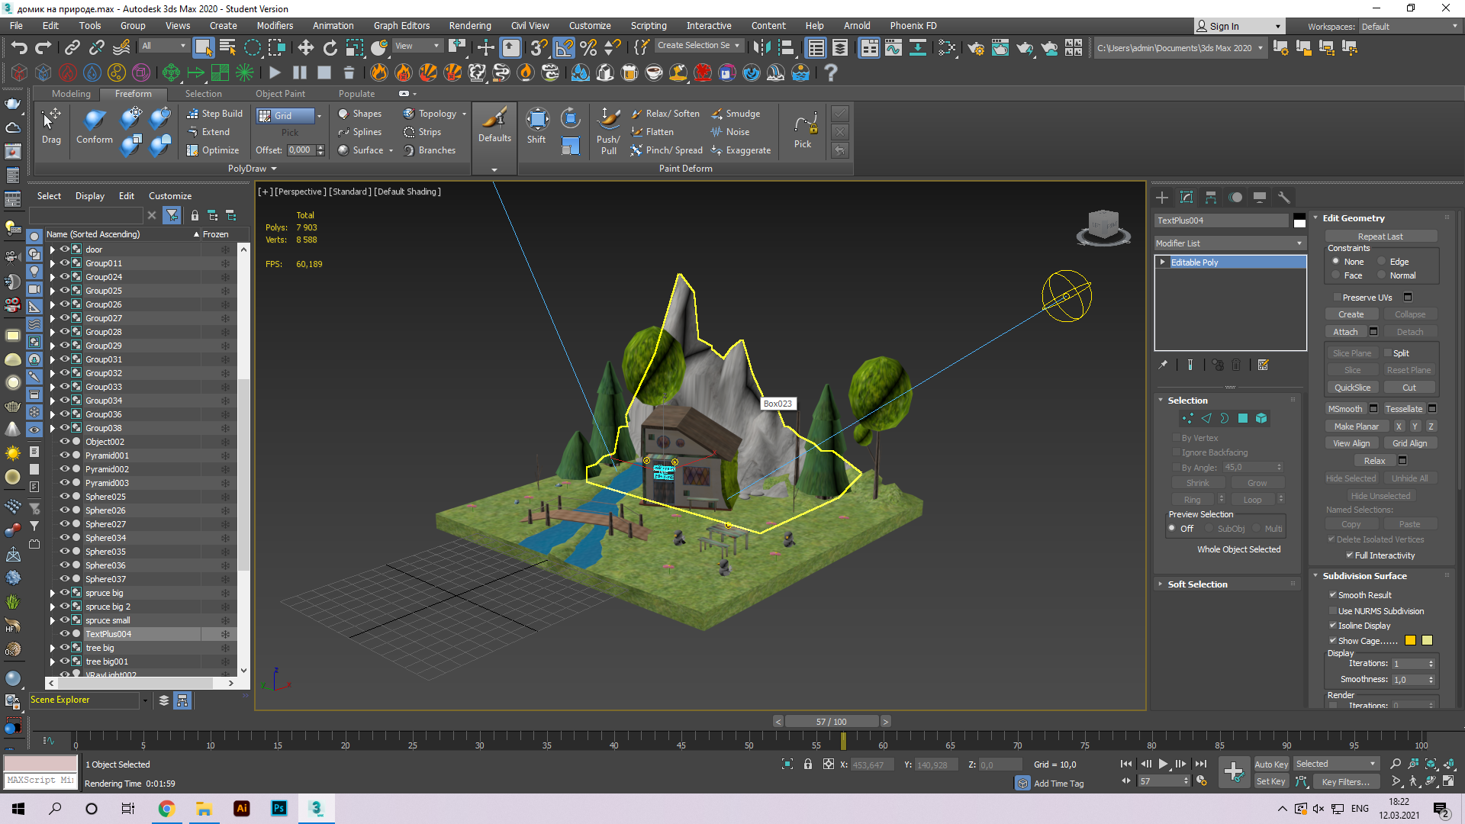This screenshot has width=1465, height=824.
Task: Select the Conform brush tool
Action: 95,127
